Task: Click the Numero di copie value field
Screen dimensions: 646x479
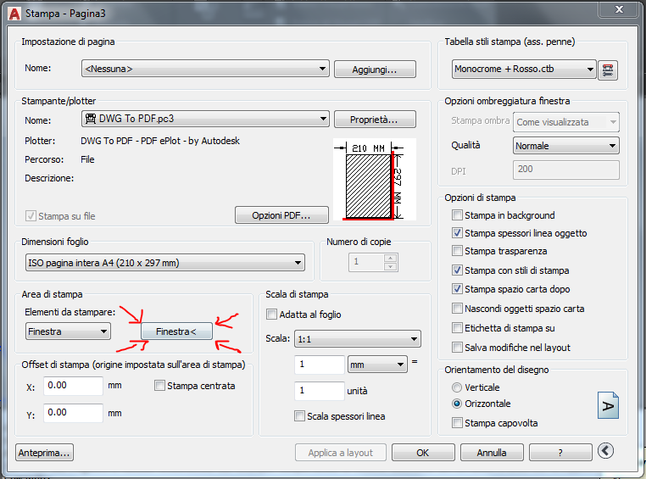Action: (367, 262)
